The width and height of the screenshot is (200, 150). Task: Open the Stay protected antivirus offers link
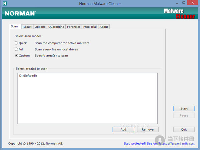coord(159,143)
